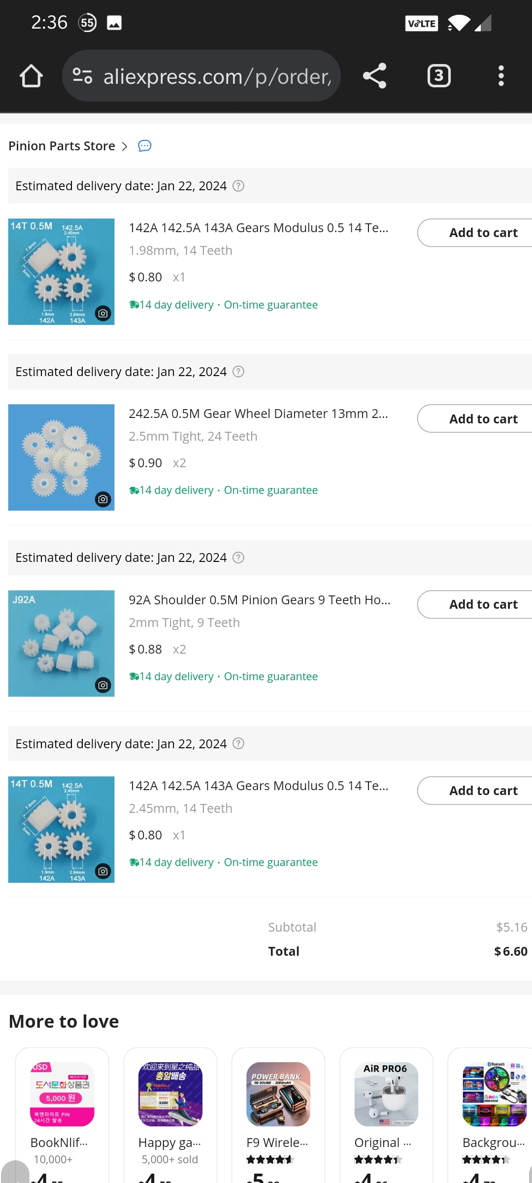Open the tab switcher showing 3 tabs
Image resolution: width=532 pixels, height=1183 pixels.
point(438,76)
